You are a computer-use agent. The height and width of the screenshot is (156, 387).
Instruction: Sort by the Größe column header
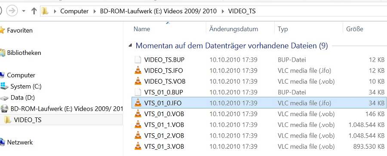[x=355, y=29]
